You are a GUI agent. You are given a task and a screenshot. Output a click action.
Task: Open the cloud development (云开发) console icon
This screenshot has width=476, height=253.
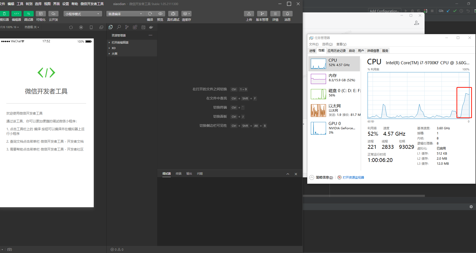[x=53, y=14]
